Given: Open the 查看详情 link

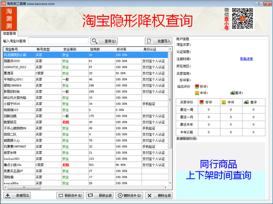Looking at the screenshot, I should point(246,59).
